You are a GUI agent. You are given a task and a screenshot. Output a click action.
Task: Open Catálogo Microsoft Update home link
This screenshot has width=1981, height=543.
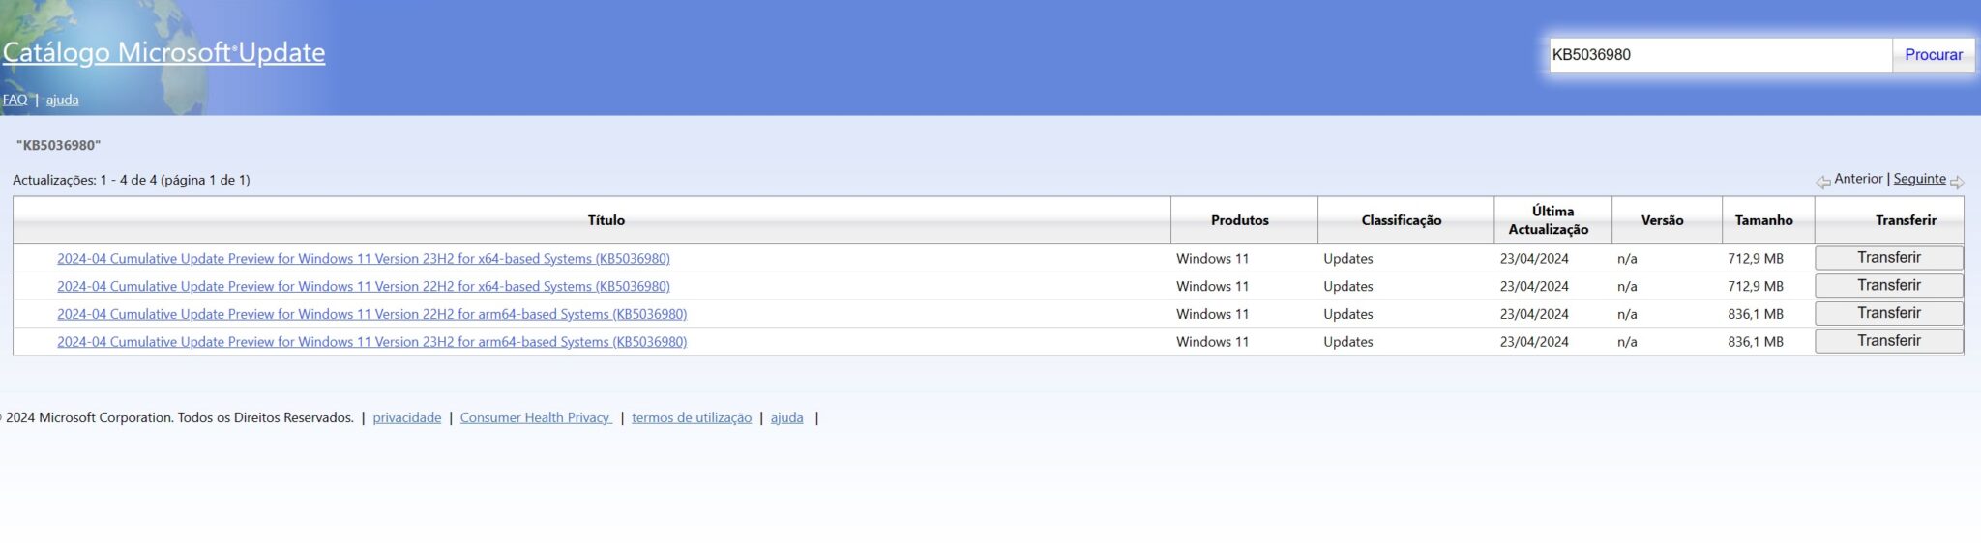(x=163, y=52)
